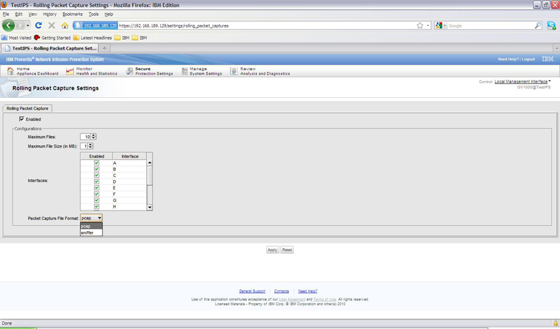The width and height of the screenshot is (560, 329).
Task: Click the Forward navigation arrow
Action: click(x=20, y=26)
